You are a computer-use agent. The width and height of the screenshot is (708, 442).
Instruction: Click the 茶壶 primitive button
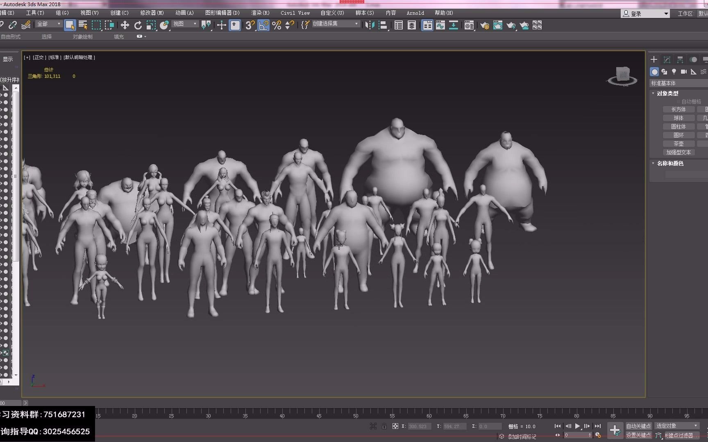(679, 143)
